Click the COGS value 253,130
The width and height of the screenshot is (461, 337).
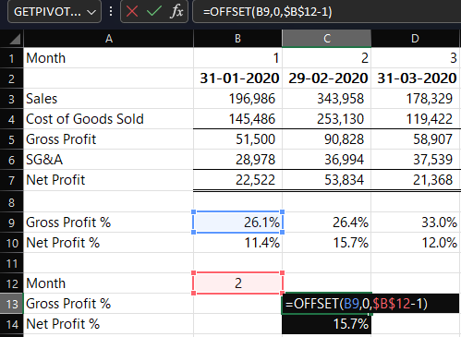tap(326, 119)
